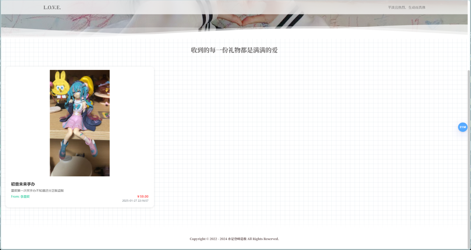The image size is (471, 250).
Task: Select the gift card for 初音未来手办
Action: tap(79, 136)
